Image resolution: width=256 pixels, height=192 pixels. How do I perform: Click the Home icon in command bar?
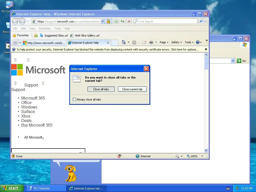pos(124,42)
